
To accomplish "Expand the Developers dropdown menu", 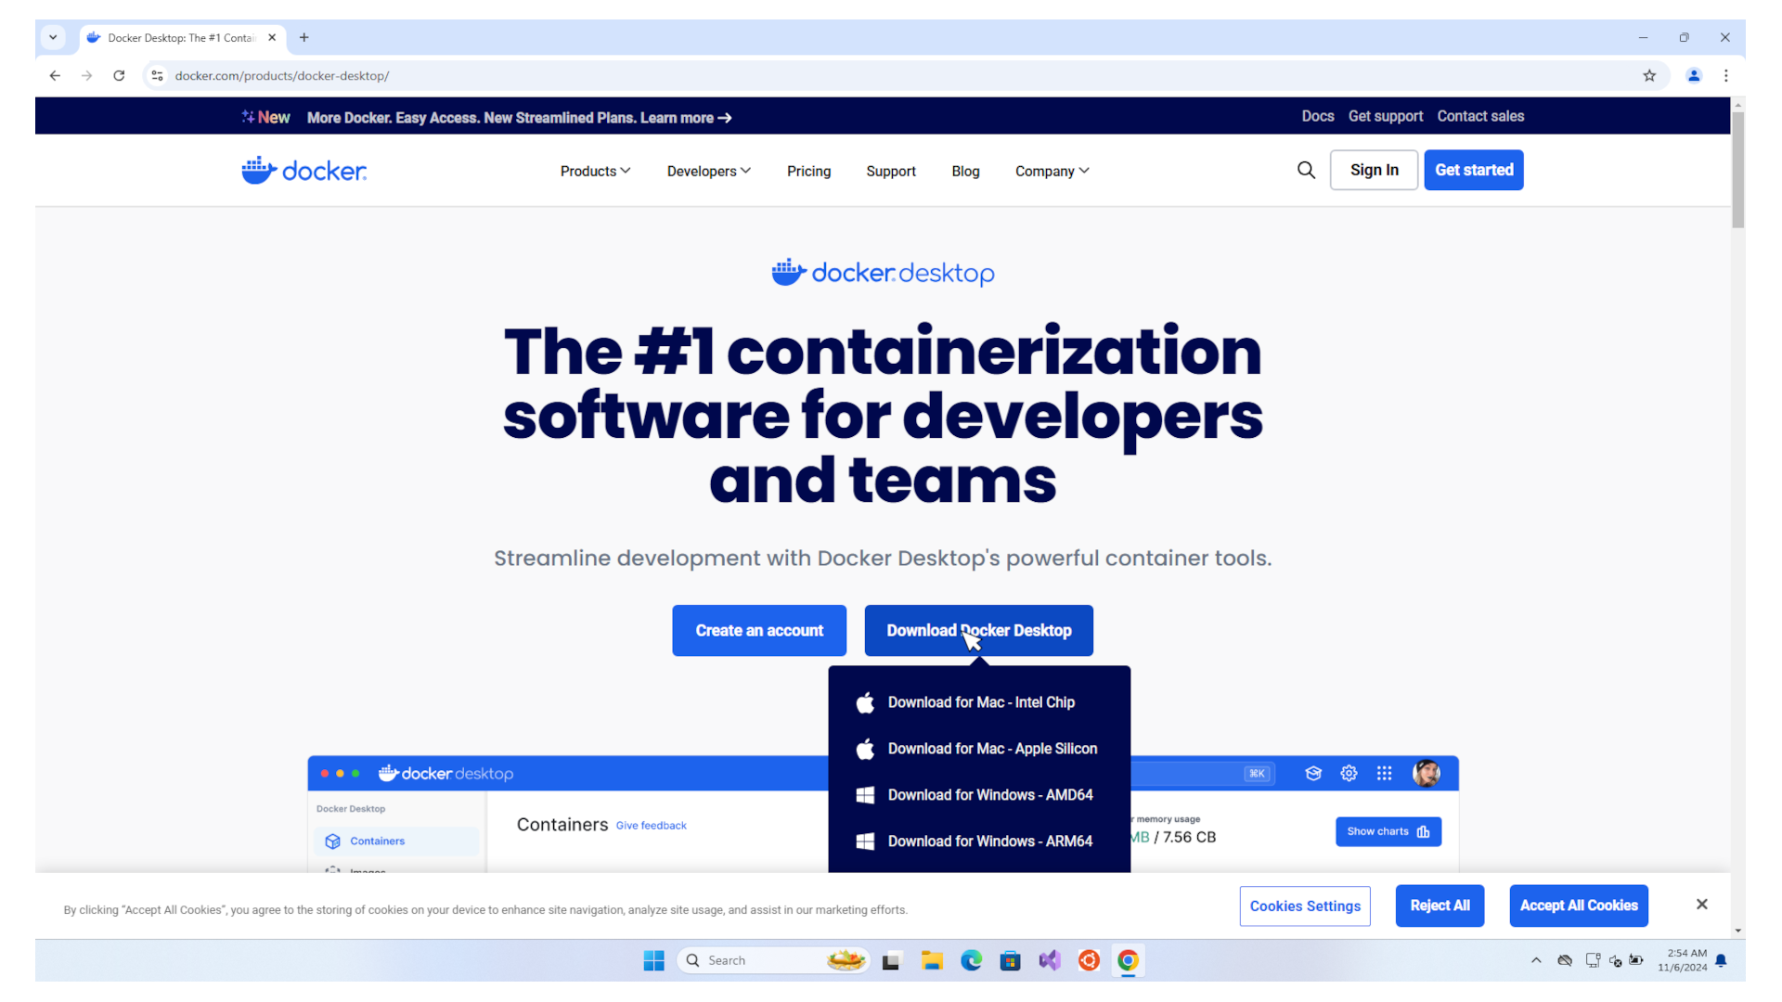I will point(708,171).
